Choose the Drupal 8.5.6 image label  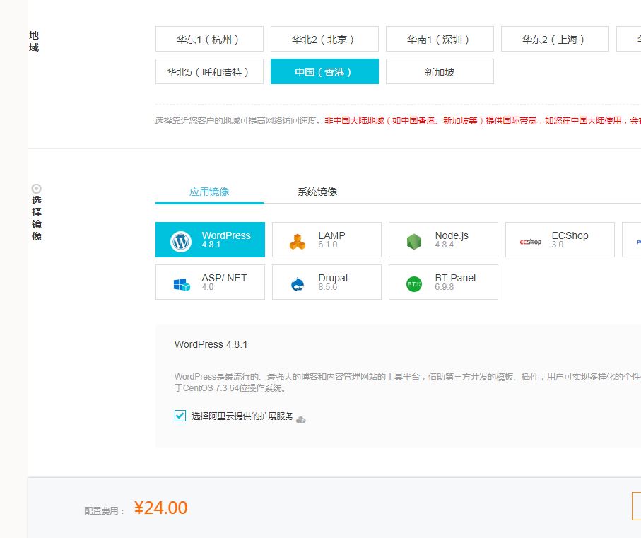(333, 282)
